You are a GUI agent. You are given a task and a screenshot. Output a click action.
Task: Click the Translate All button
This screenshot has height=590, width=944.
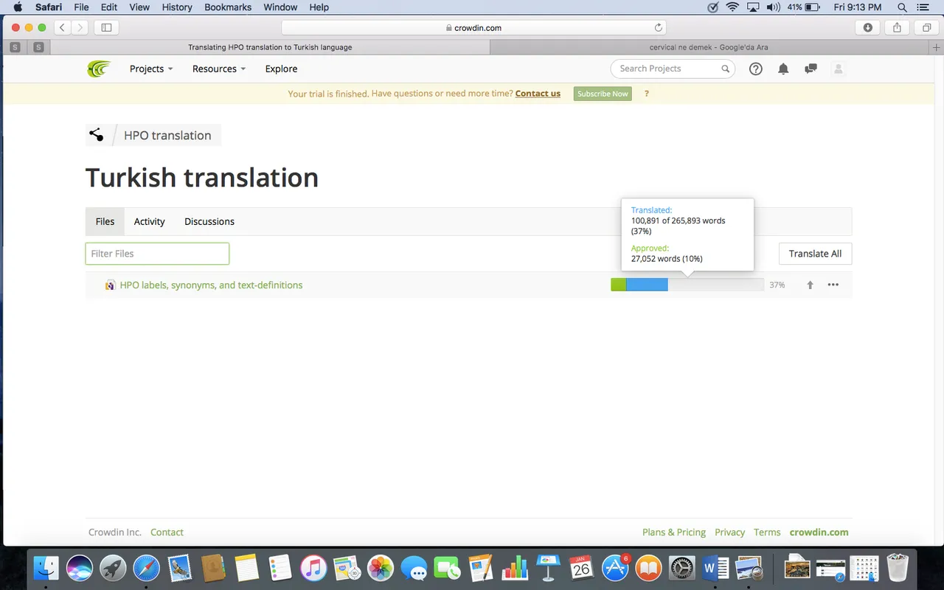pyautogui.click(x=815, y=254)
